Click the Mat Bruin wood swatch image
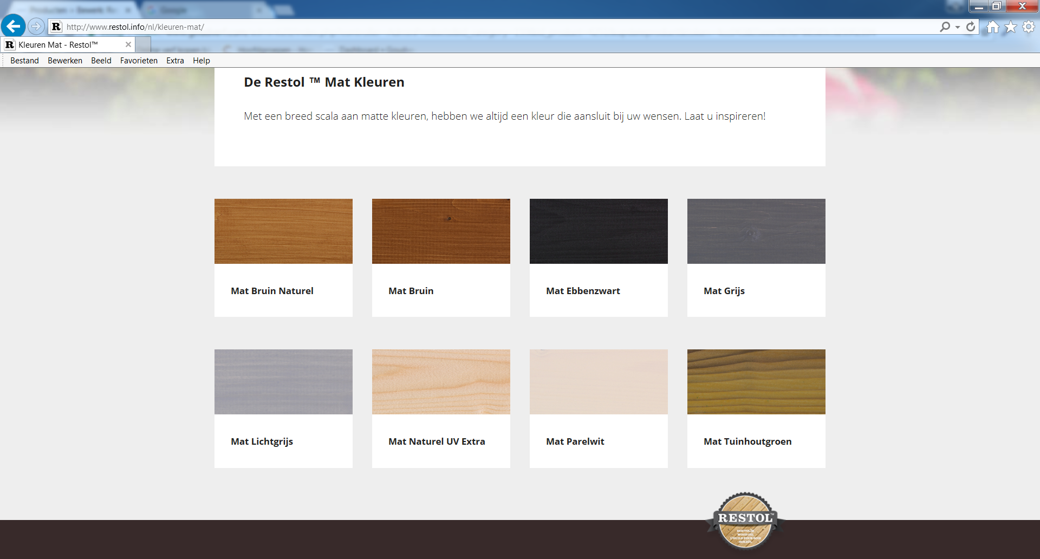Viewport: 1040px width, 559px height. pyautogui.click(x=441, y=231)
